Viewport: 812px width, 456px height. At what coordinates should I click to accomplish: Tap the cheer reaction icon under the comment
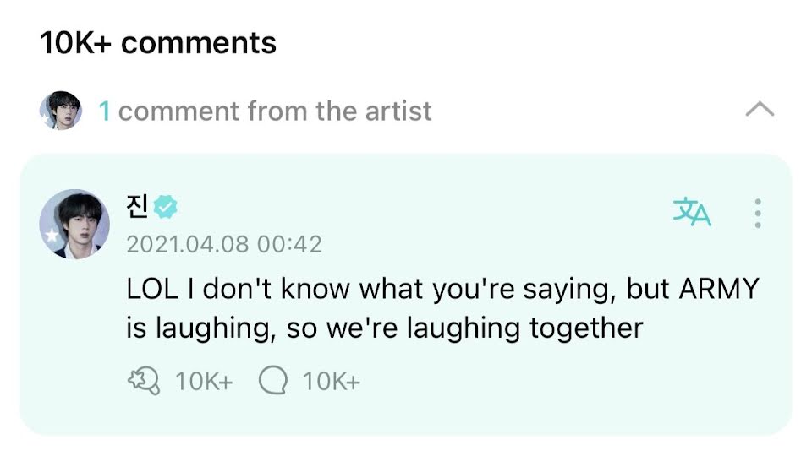point(143,382)
